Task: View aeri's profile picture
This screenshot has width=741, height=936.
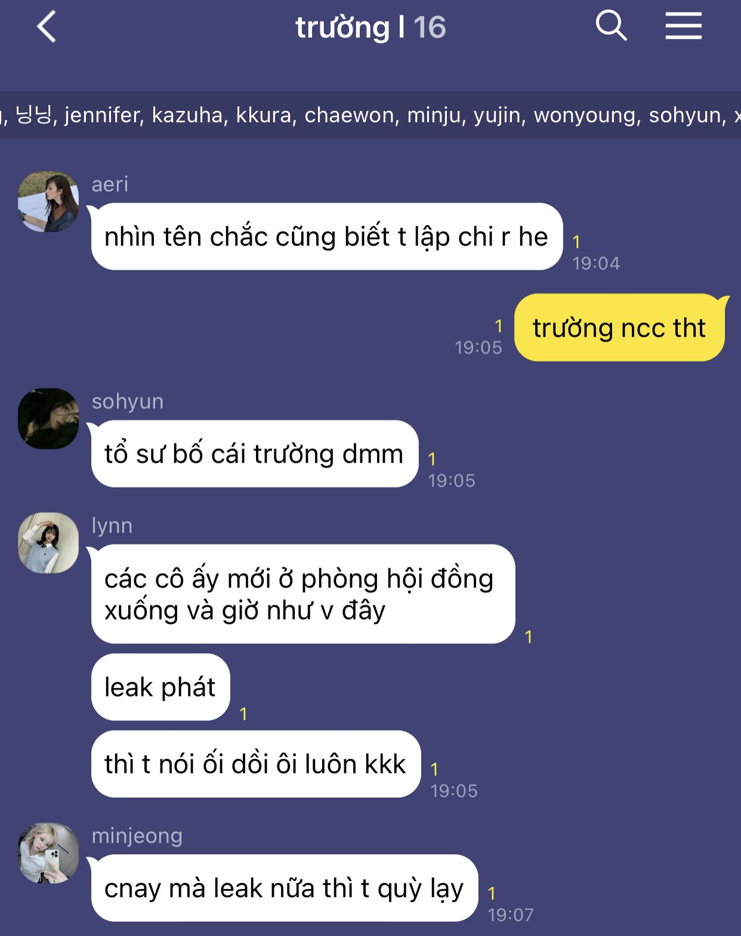Action: click(48, 202)
